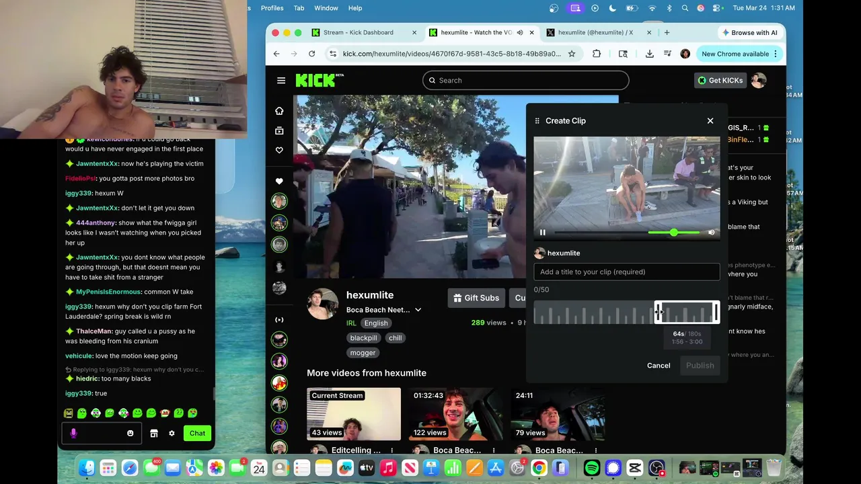Grab the Create Clip dialog drag handle
The width and height of the screenshot is (861, 484).
click(x=537, y=121)
